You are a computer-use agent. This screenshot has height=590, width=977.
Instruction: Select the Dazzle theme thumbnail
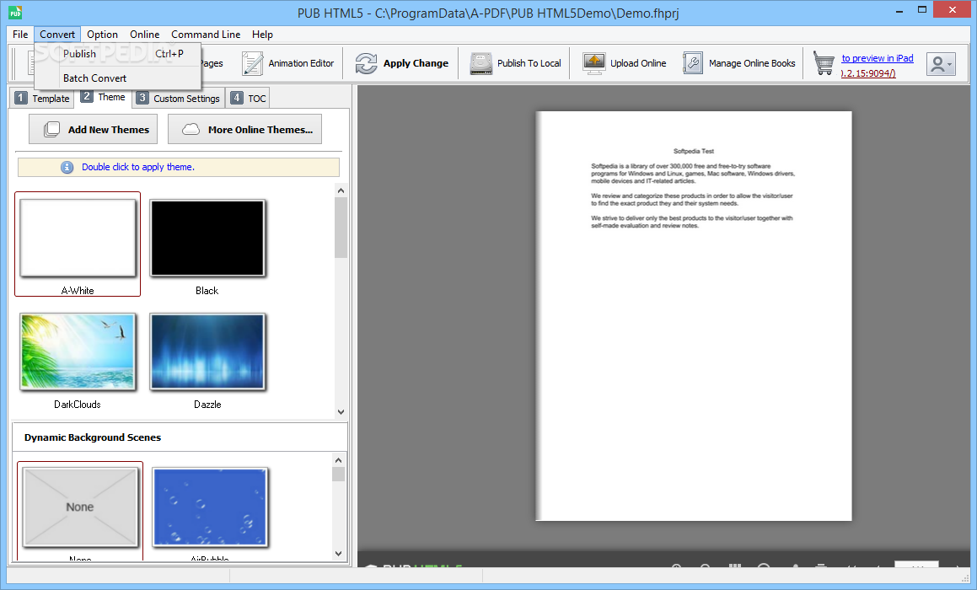(x=207, y=352)
